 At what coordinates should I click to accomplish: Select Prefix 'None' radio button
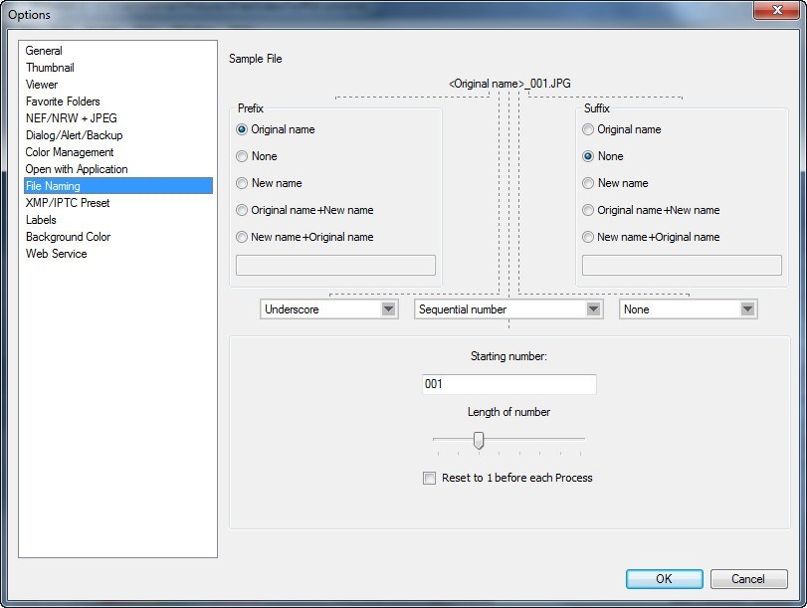[242, 156]
